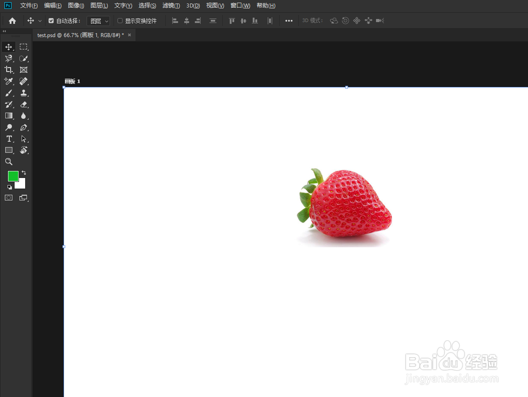Toggle the 自动选择 checkbox
The width and height of the screenshot is (528, 397).
[51, 21]
